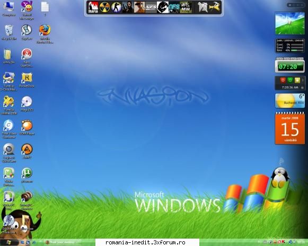Open the Nokia PC Suite shortcut
This screenshot has height=246, width=308.
(8, 200)
